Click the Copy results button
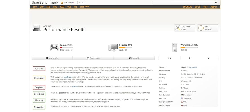Image resolution: width=250 pixels, height=112 pixels. coord(93,58)
